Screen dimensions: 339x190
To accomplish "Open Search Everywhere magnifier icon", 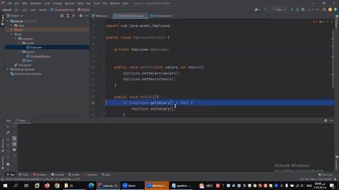I will tap(324, 9).
